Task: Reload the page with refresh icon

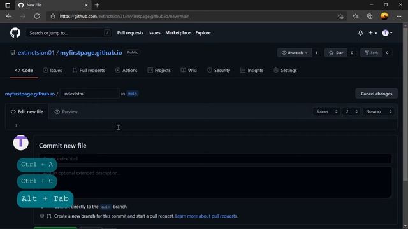Action: [37, 17]
